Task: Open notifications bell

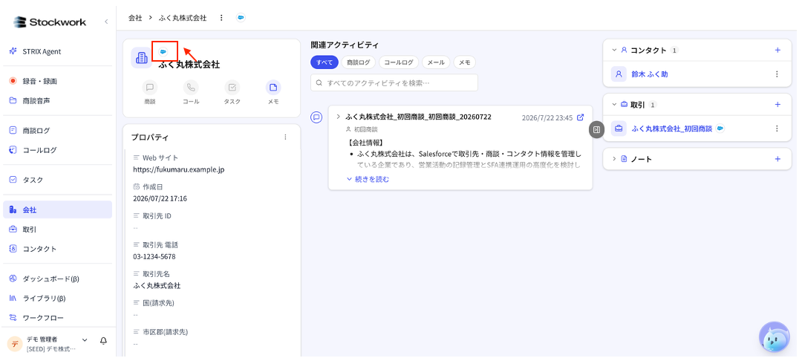Action: (103, 341)
